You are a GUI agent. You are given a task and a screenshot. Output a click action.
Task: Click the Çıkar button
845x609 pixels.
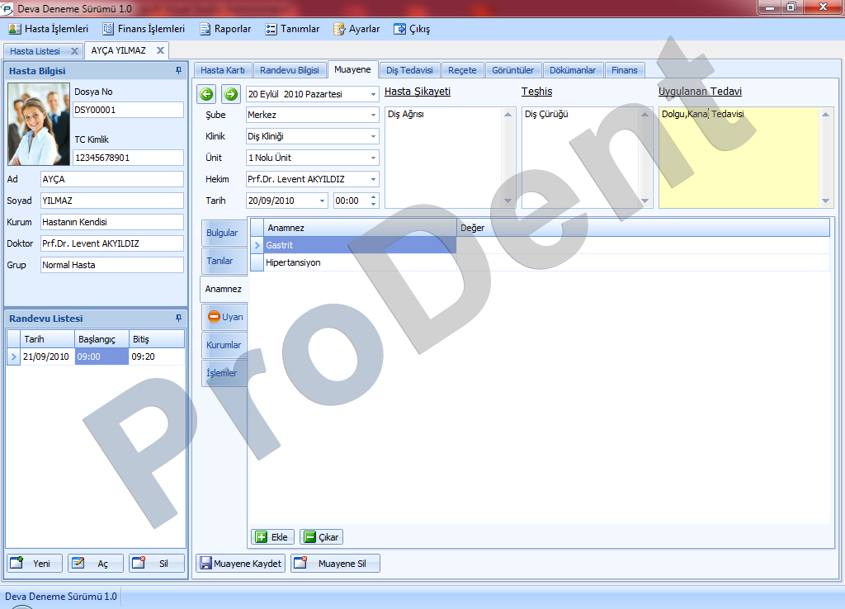322,536
